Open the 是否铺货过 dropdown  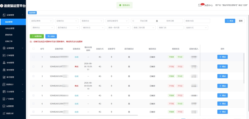(68, 28)
